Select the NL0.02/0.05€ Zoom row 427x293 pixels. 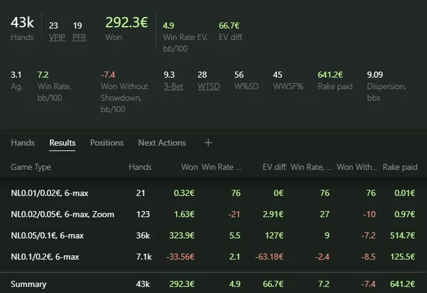pyautogui.click(x=213, y=214)
